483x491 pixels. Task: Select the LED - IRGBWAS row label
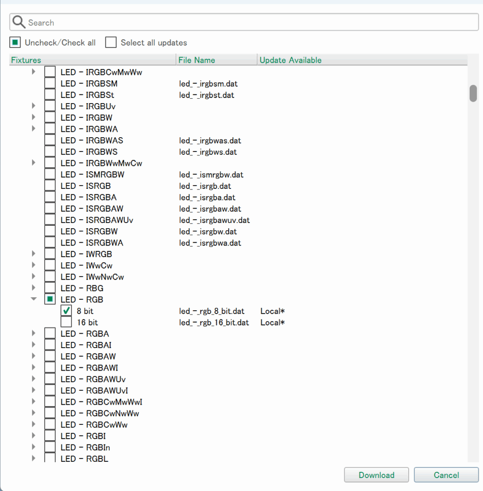92,140
